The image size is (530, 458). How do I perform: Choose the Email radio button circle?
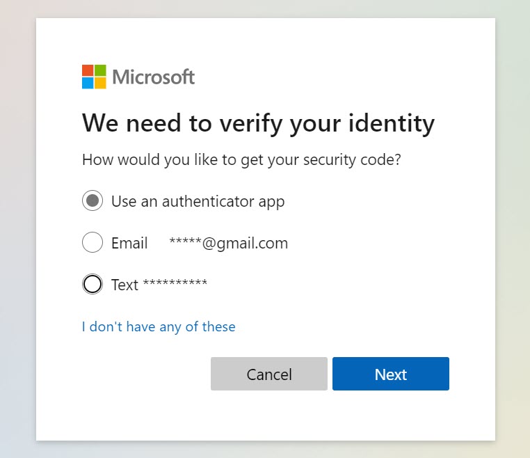pyautogui.click(x=93, y=242)
